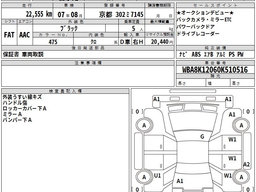
Task: Click the mileage value 22,555 km
Action: tap(39, 14)
